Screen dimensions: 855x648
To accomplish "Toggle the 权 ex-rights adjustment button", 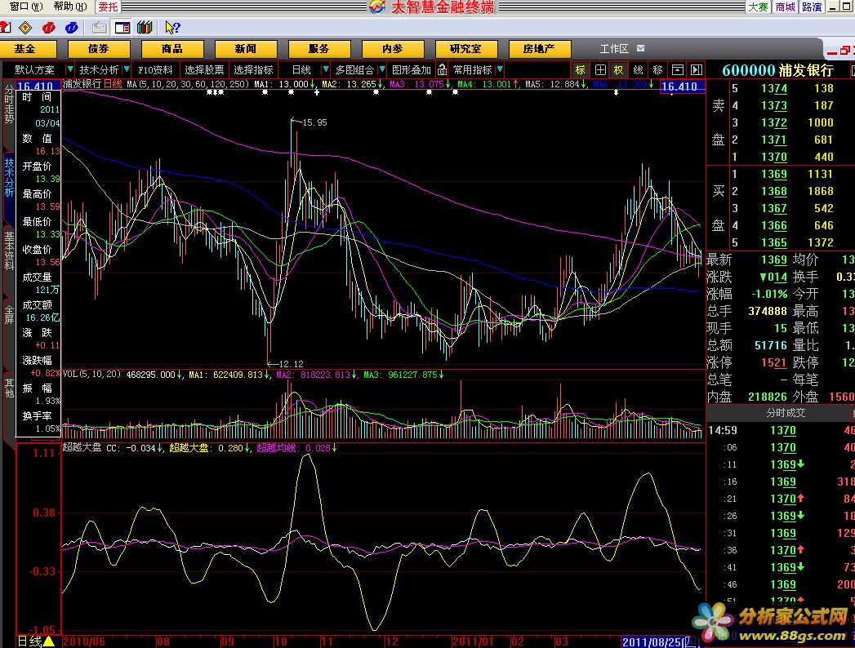I will (618, 69).
